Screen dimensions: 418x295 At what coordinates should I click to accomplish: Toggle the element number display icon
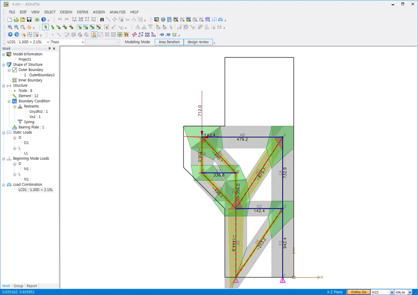tap(168, 35)
